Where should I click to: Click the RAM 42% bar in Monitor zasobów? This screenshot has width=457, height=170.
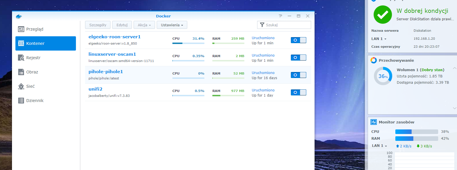click(x=416, y=139)
